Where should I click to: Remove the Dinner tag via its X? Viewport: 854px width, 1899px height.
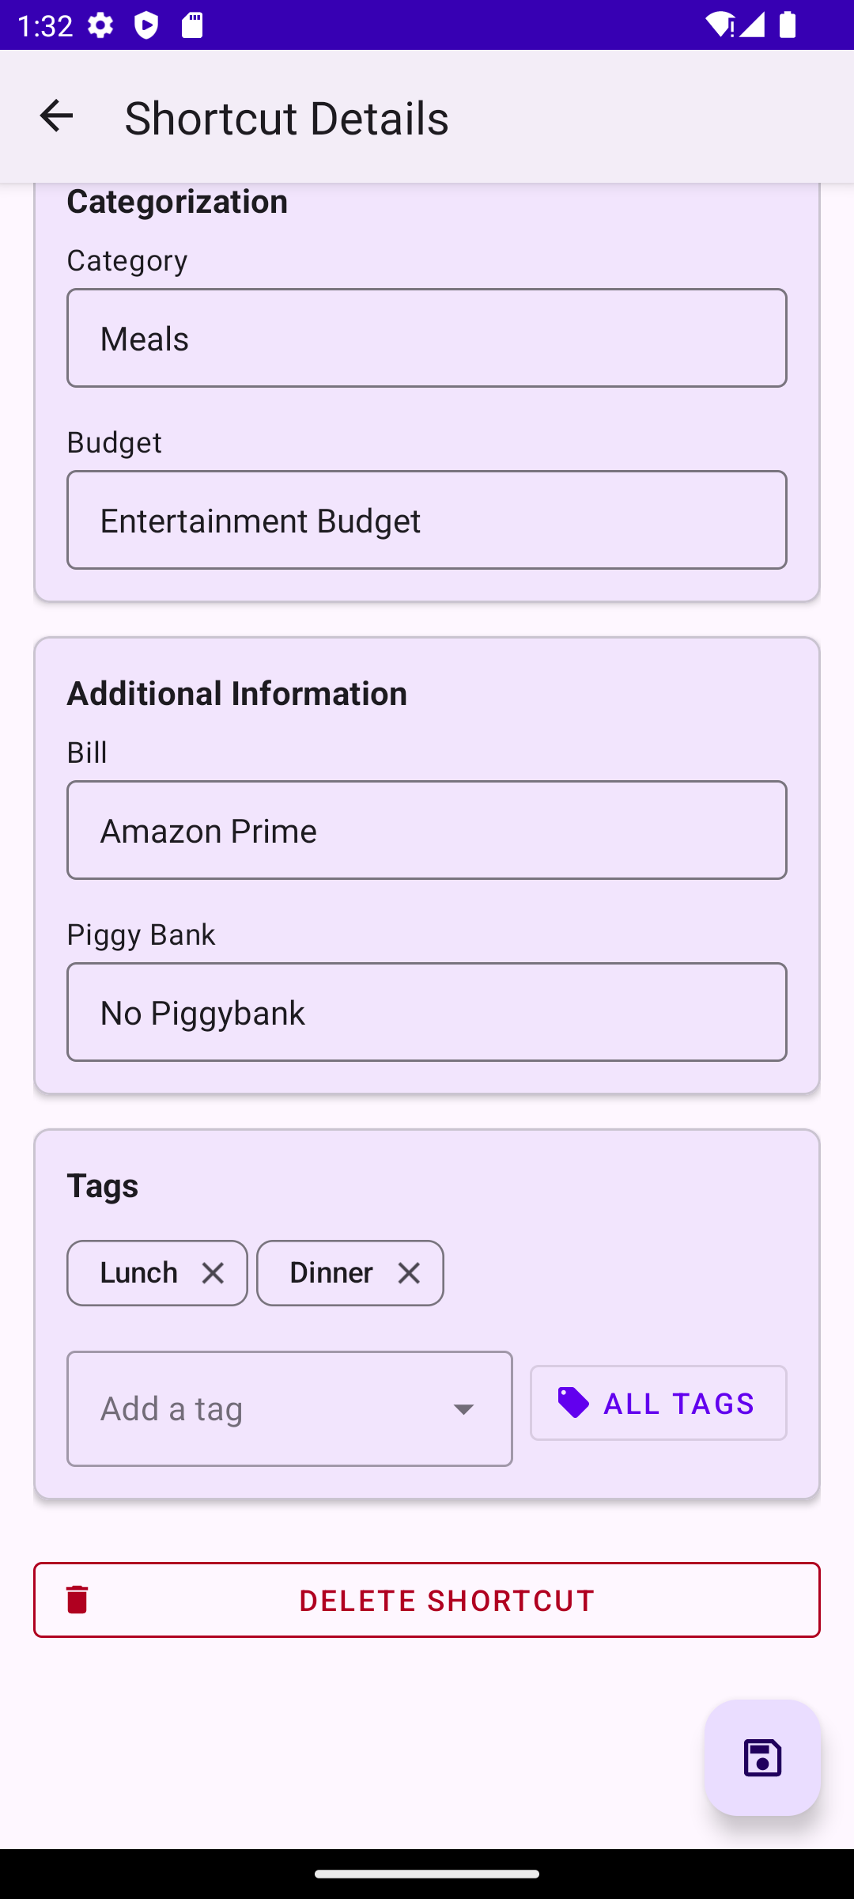pyautogui.click(x=409, y=1273)
